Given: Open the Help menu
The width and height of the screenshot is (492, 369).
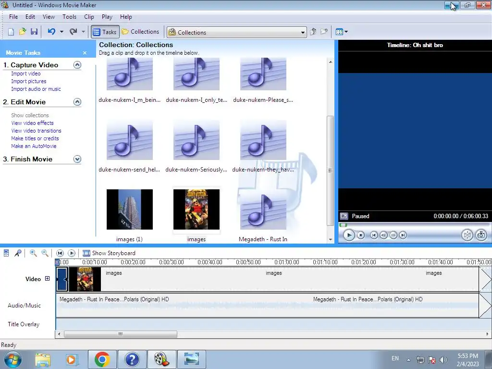Looking at the screenshot, I should click(126, 17).
